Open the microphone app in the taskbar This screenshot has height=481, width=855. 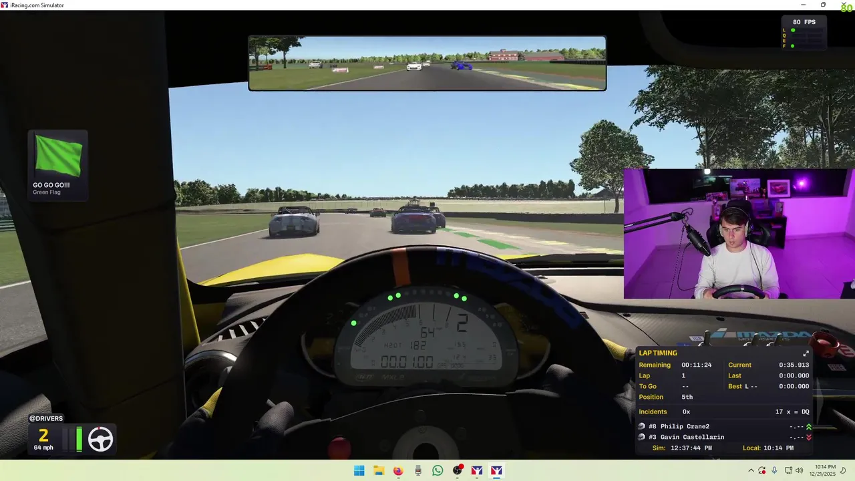tap(418, 470)
